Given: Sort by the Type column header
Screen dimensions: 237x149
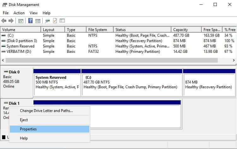Looking at the screenshot, I should [x=75, y=29].
